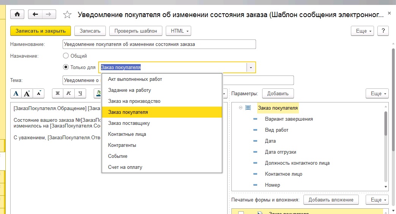Choose highlighted Заказ покупателя list entry
The width and height of the screenshot is (396, 214).
coord(162,112)
